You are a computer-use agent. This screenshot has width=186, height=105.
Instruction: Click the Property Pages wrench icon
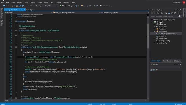pos(157,70)
